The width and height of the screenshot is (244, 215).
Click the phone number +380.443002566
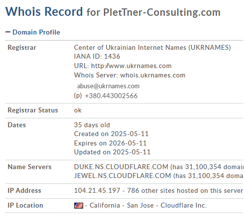point(111,96)
